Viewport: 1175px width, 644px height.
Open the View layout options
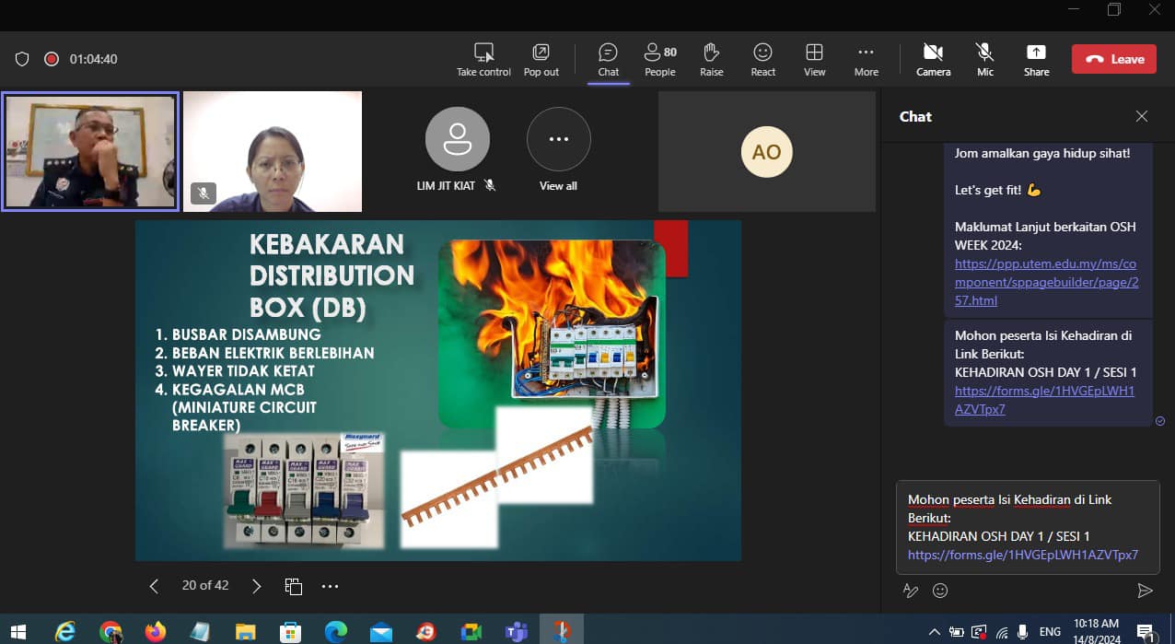[814, 59]
